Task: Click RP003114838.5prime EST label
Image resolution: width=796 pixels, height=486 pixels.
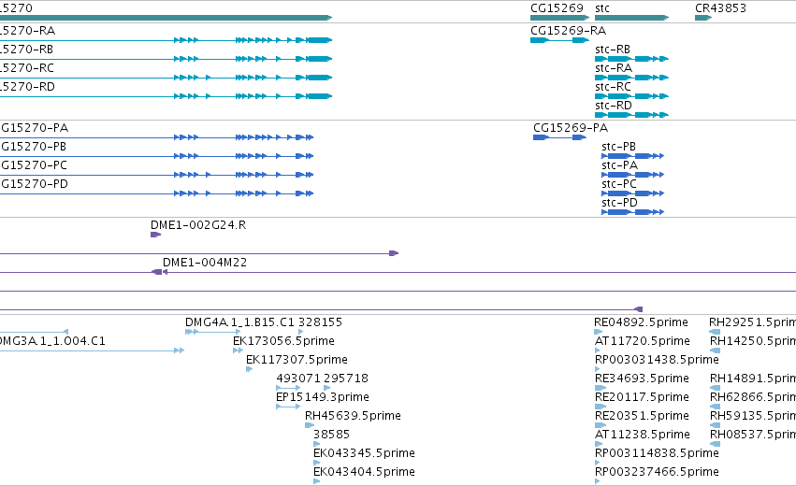Action: [657, 453]
